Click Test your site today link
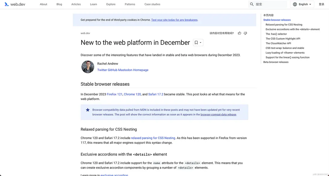Screen dimensions: 329x176 tap(174, 20)
